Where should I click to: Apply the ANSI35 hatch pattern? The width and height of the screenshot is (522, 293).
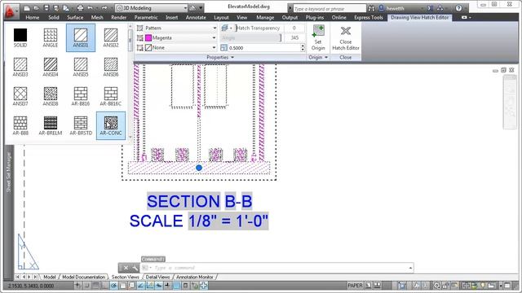[81, 67]
